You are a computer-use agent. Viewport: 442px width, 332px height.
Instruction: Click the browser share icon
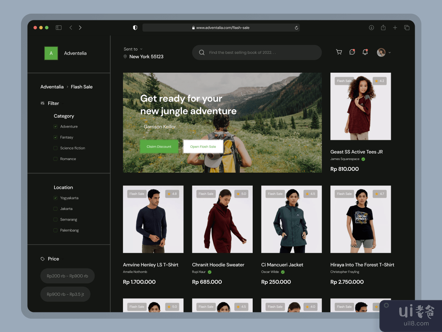coord(383,28)
